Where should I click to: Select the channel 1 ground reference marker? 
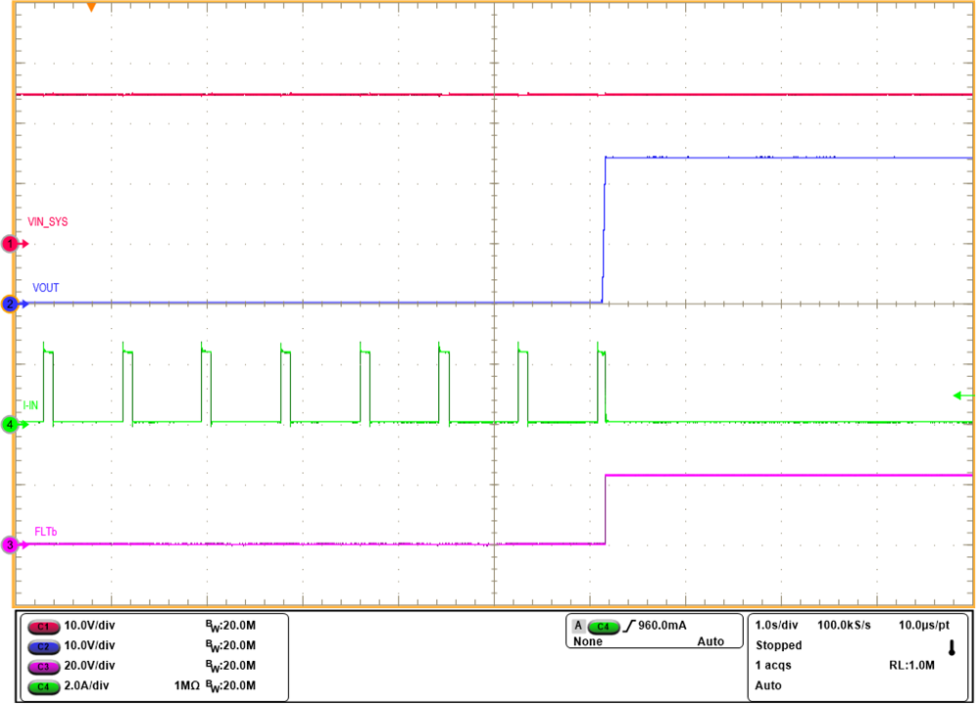click(x=9, y=244)
